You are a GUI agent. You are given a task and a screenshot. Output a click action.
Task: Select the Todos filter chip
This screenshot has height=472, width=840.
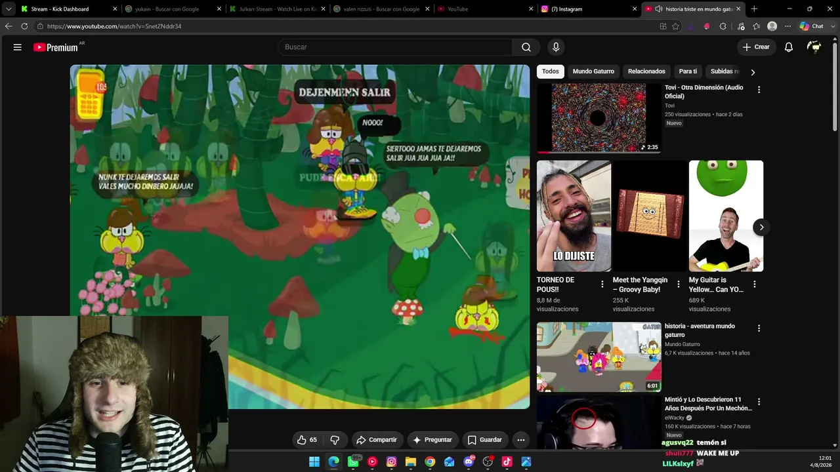point(551,71)
